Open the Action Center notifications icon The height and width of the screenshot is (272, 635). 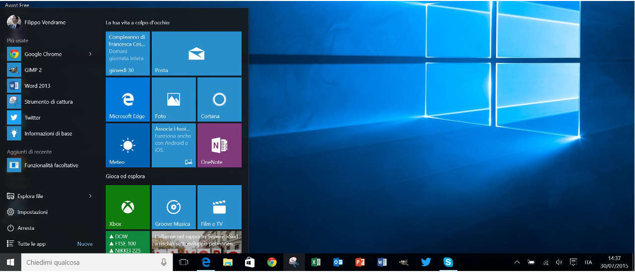point(574,262)
